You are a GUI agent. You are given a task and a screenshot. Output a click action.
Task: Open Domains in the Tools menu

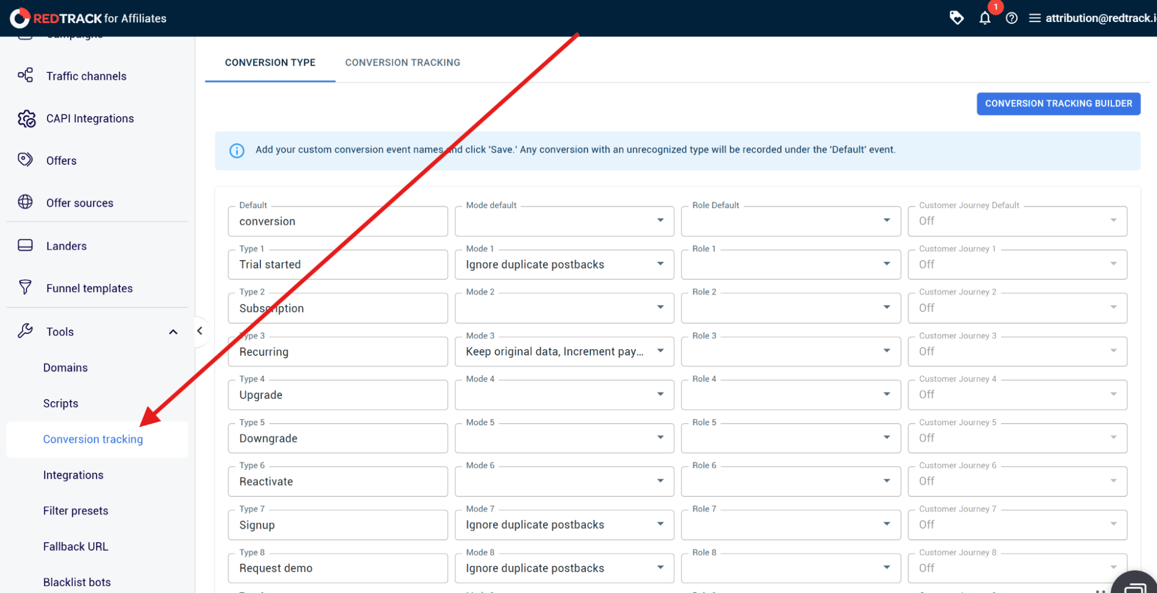(65, 368)
